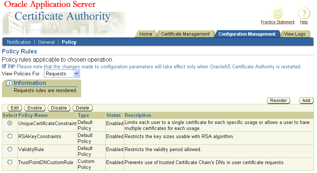Viewport: 317px width, 173px height.
Task: Click the Disable button
Action: (x=59, y=108)
